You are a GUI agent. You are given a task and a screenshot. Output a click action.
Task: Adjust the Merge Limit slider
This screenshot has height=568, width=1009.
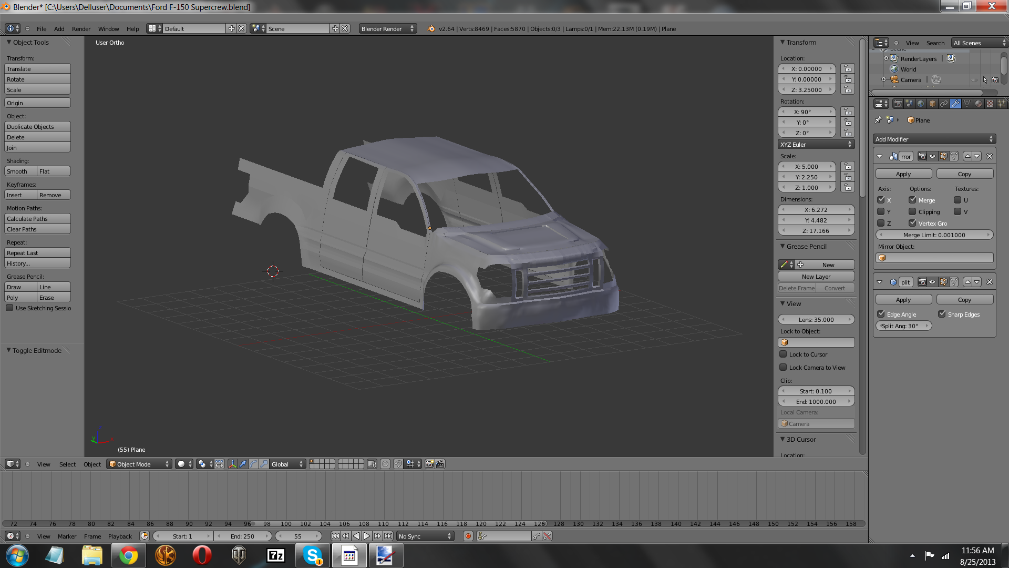[934, 235]
